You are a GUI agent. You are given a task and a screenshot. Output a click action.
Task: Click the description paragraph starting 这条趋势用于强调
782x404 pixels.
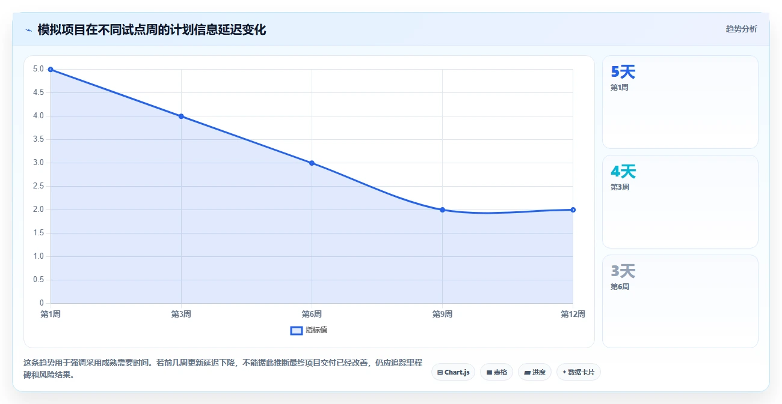(x=223, y=369)
